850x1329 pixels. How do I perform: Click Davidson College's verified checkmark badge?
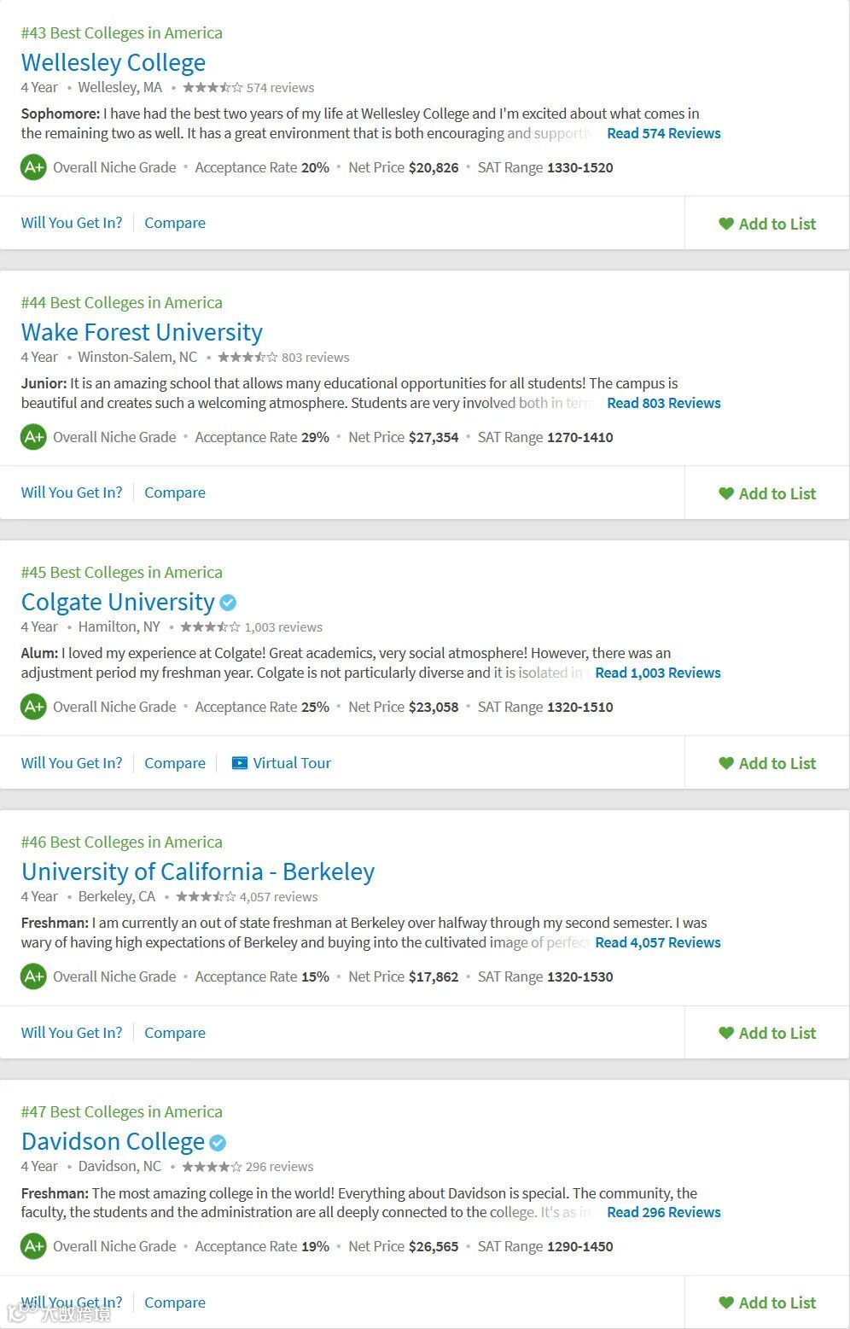[x=218, y=1142]
